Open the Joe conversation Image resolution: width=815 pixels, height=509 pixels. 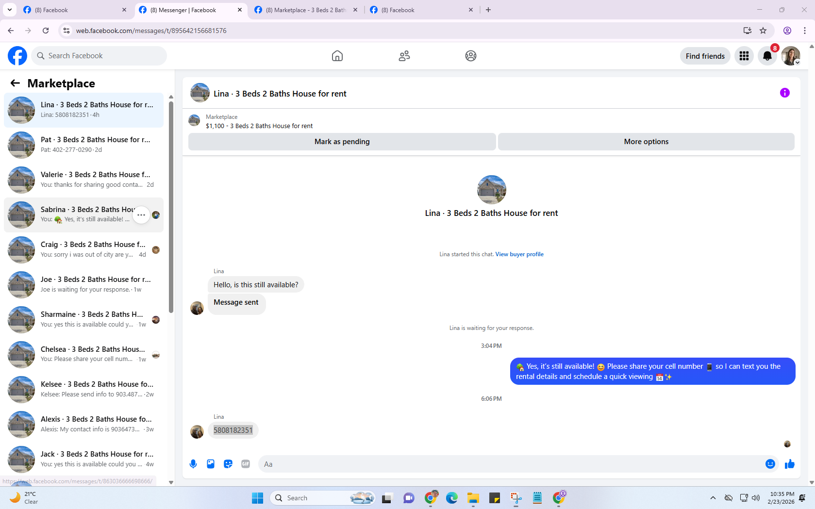[x=83, y=284]
